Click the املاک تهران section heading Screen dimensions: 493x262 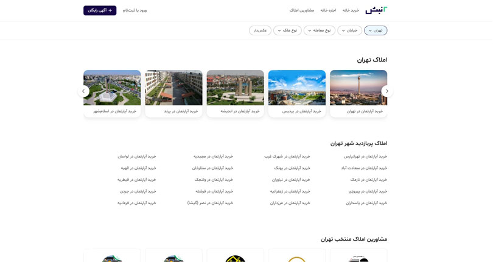372,60
